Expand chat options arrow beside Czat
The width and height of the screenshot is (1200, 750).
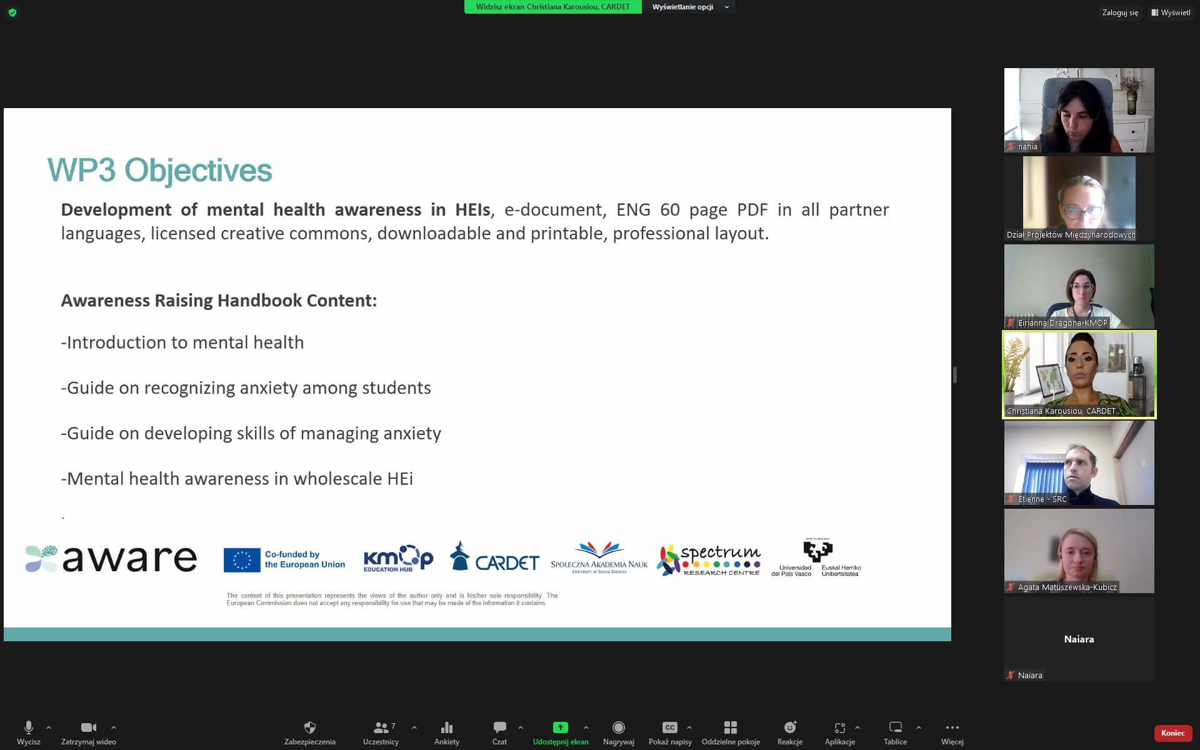(x=521, y=727)
